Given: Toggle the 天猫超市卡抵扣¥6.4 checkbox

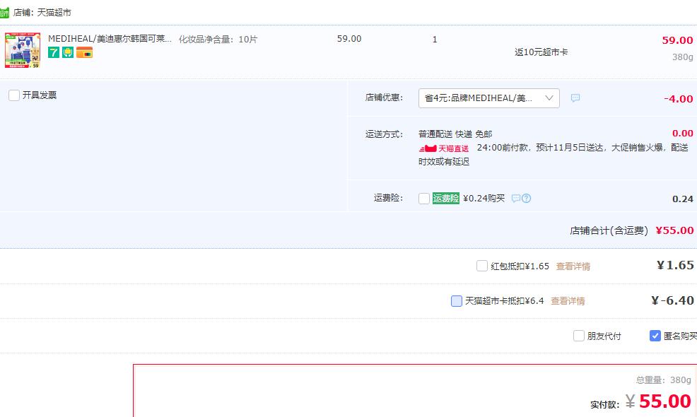Looking at the screenshot, I should point(457,301).
